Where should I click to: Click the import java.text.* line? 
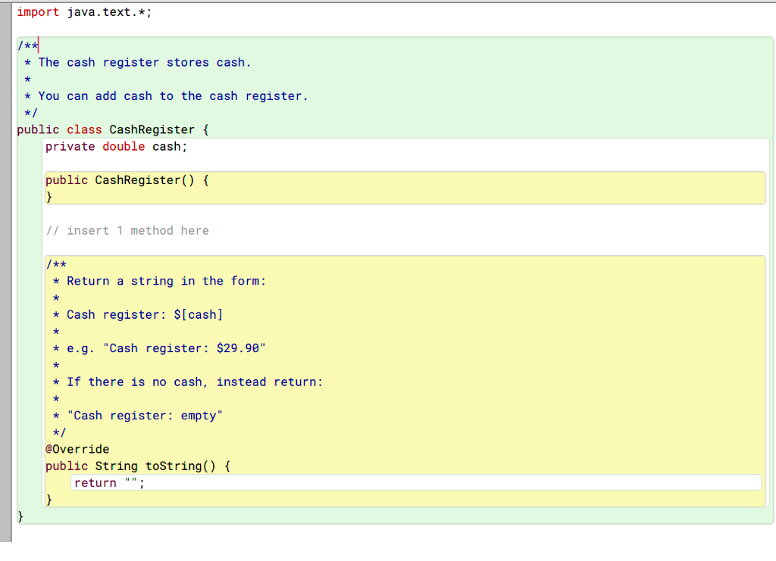pos(84,12)
